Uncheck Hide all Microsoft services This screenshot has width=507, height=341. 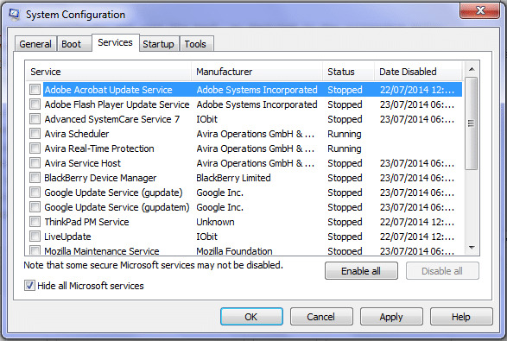click(x=29, y=286)
